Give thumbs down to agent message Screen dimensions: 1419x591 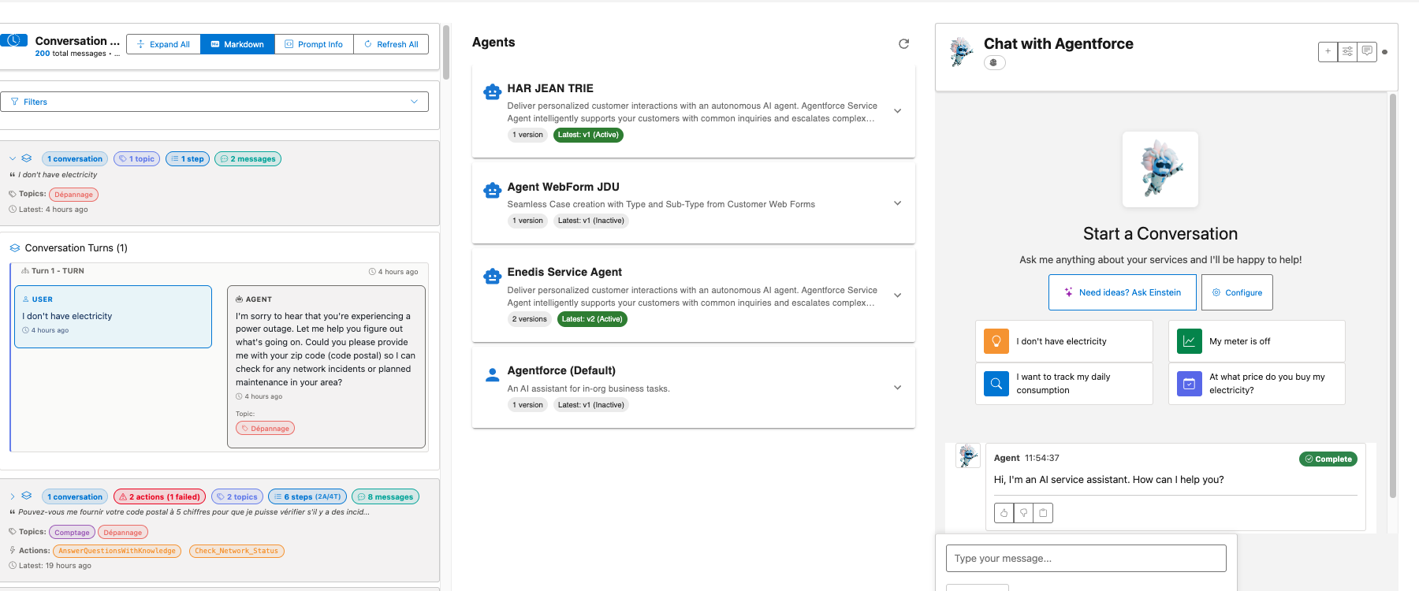pos(1023,513)
